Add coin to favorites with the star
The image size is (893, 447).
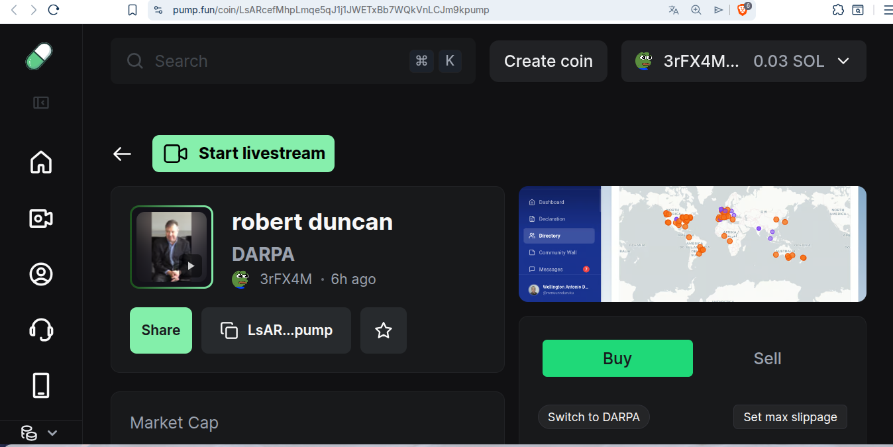click(384, 330)
